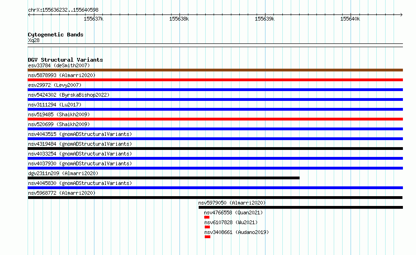Screen dimensions: 416x255
Task: Click the shorter black dgv2311n209 bar
Action: click(164, 178)
